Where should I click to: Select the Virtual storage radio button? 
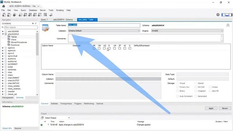(178, 83)
